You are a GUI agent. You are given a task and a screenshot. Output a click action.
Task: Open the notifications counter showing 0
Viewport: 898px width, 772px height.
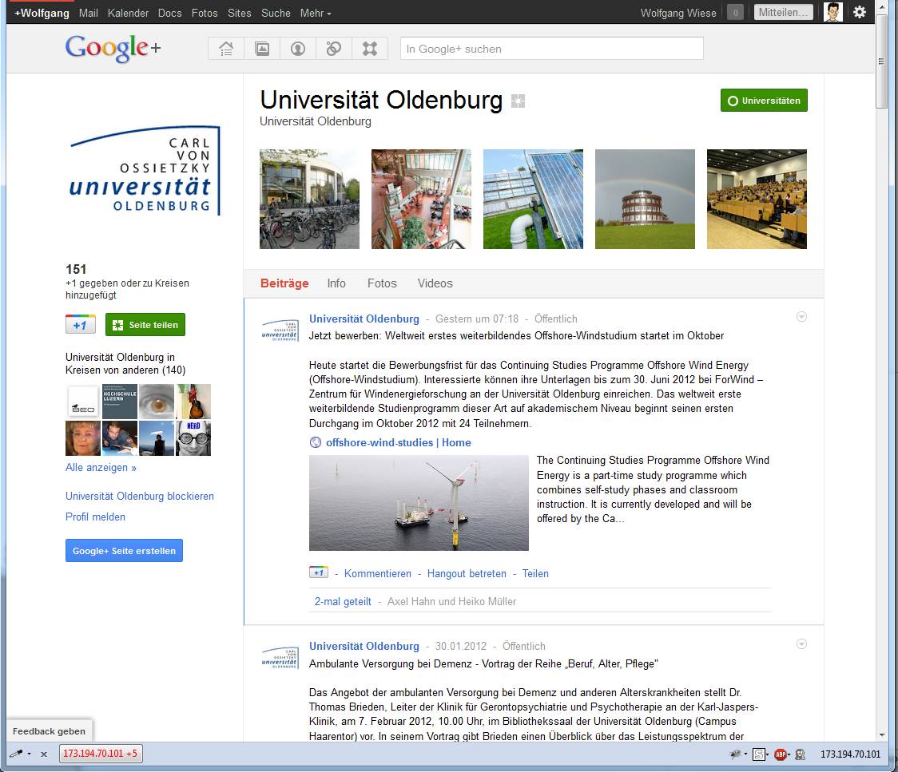point(735,12)
